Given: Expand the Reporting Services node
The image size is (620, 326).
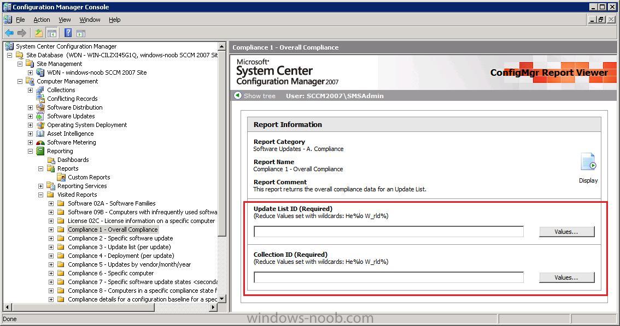Looking at the screenshot, I should [x=40, y=186].
